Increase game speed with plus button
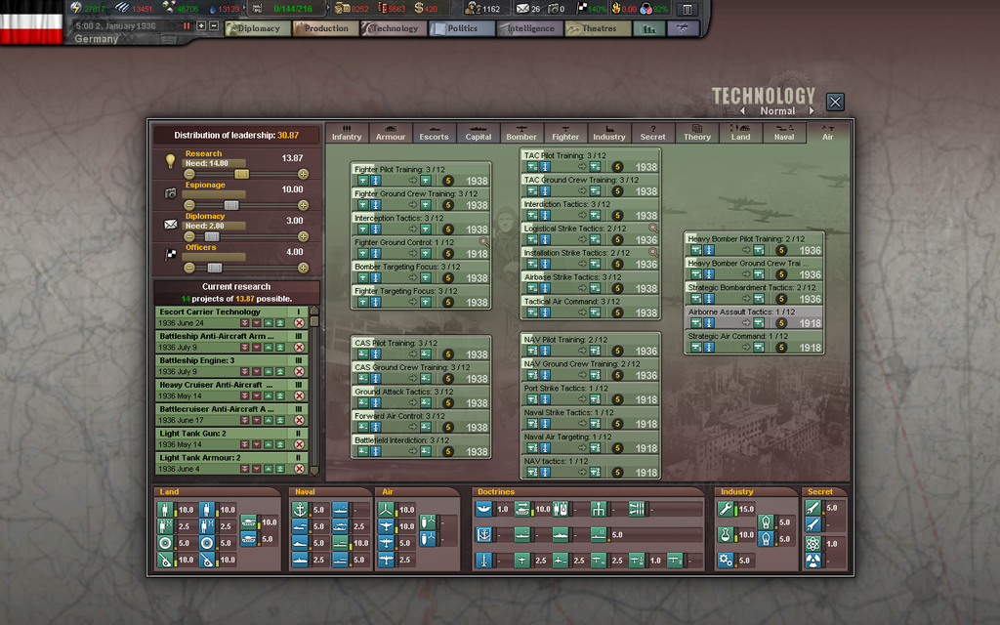This screenshot has height=625, width=1000. (201, 26)
